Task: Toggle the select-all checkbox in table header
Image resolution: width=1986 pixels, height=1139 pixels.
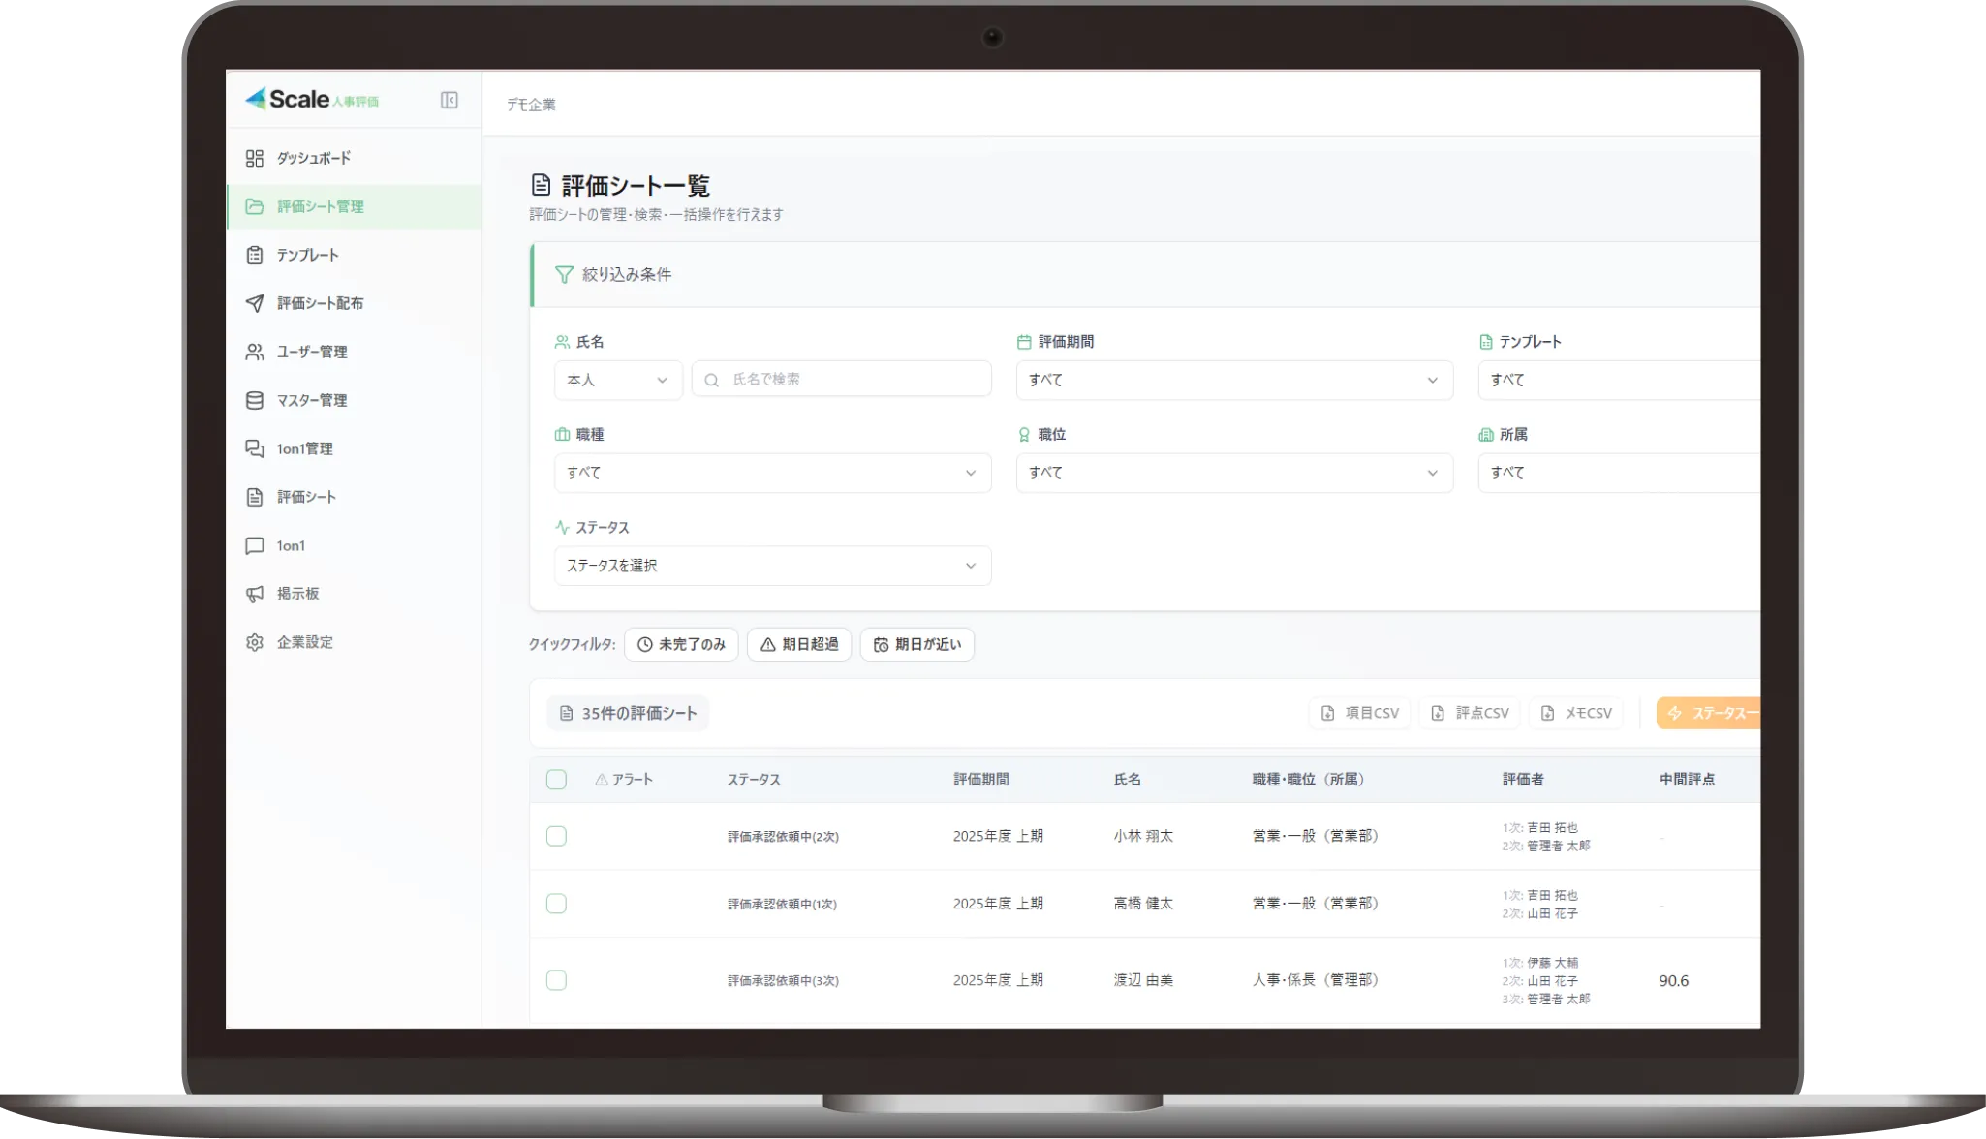Action: [556, 779]
